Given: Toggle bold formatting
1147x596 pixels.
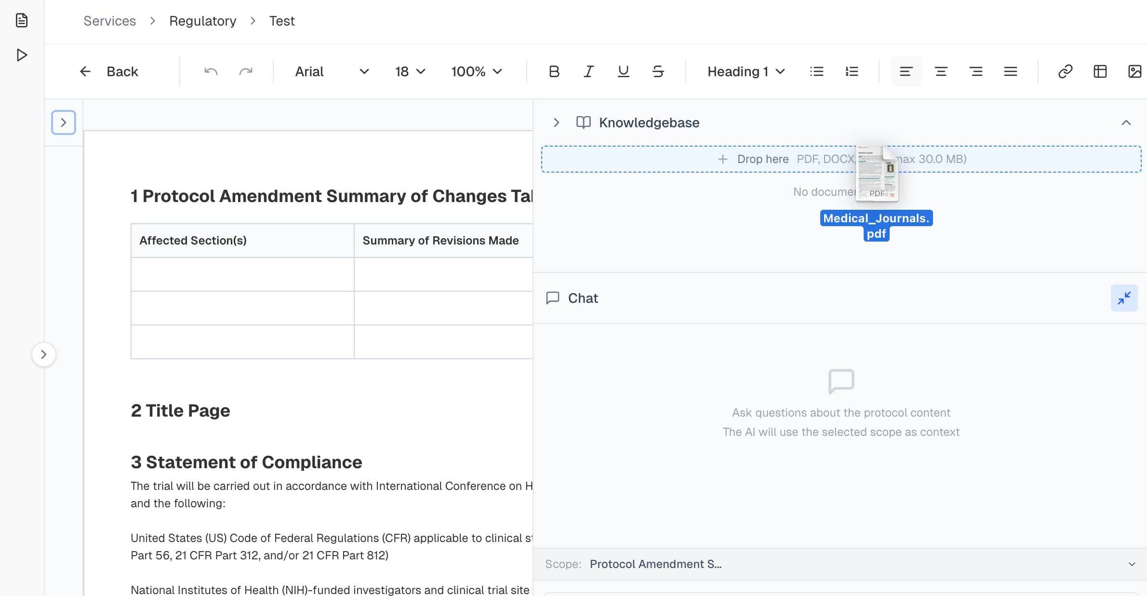Looking at the screenshot, I should tap(554, 71).
